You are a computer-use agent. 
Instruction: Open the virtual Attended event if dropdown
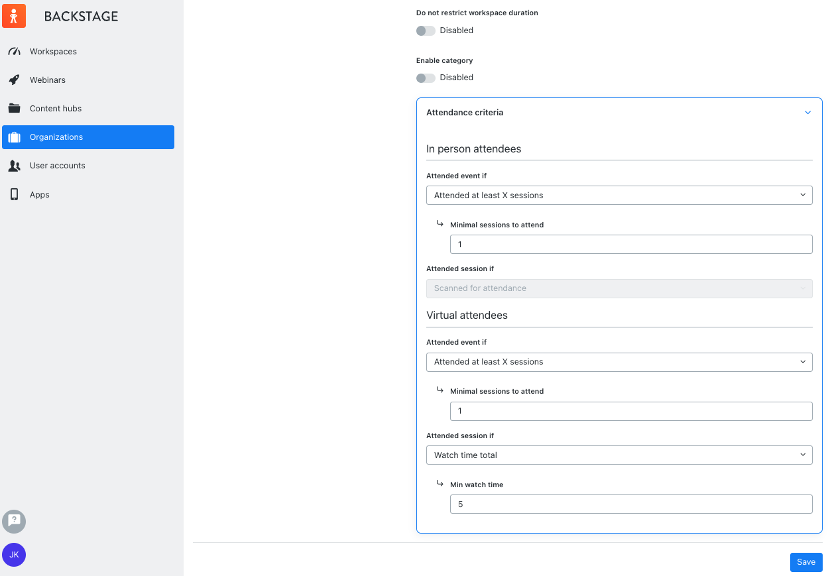[x=619, y=362]
